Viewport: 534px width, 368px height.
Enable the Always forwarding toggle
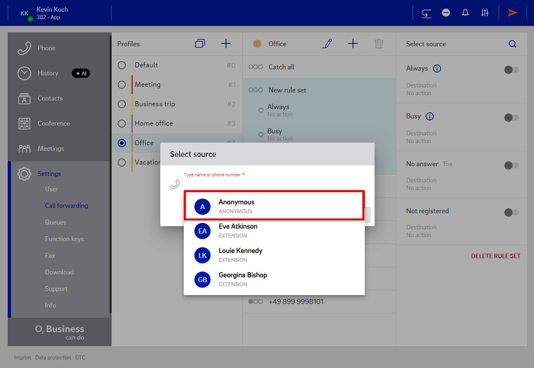click(x=511, y=70)
